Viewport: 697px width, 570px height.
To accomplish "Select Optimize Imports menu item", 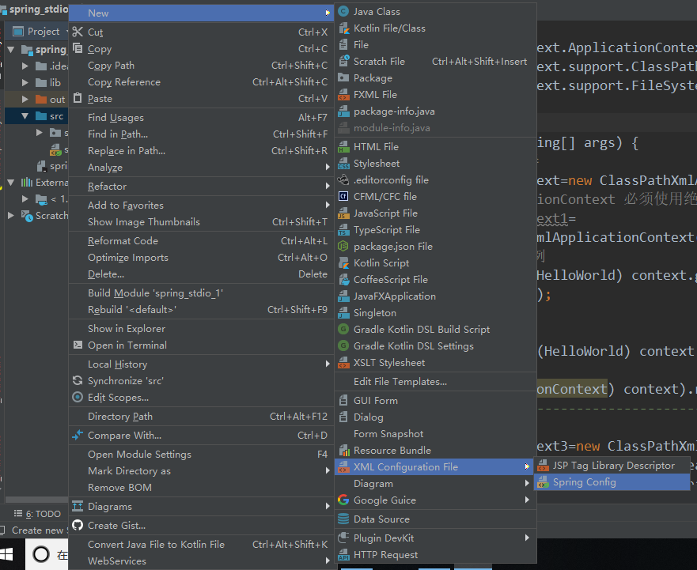I will [202, 258].
